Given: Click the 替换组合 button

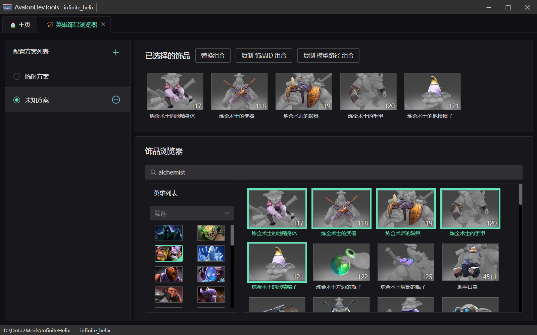Looking at the screenshot, I should coord(213,55).
